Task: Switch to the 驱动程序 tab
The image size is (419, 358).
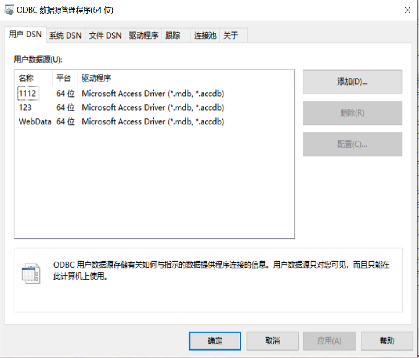Action: tap(144, 35)
